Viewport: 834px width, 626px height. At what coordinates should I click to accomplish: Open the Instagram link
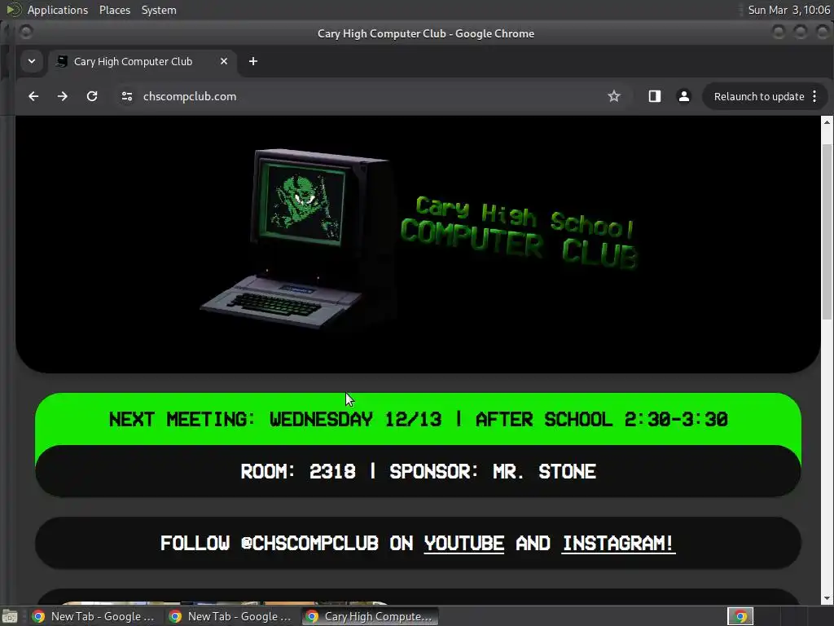(x=619, y=544)
